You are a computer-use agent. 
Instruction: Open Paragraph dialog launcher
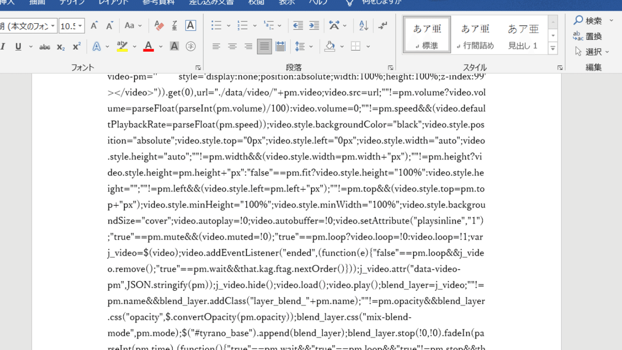tap(390, 67)
